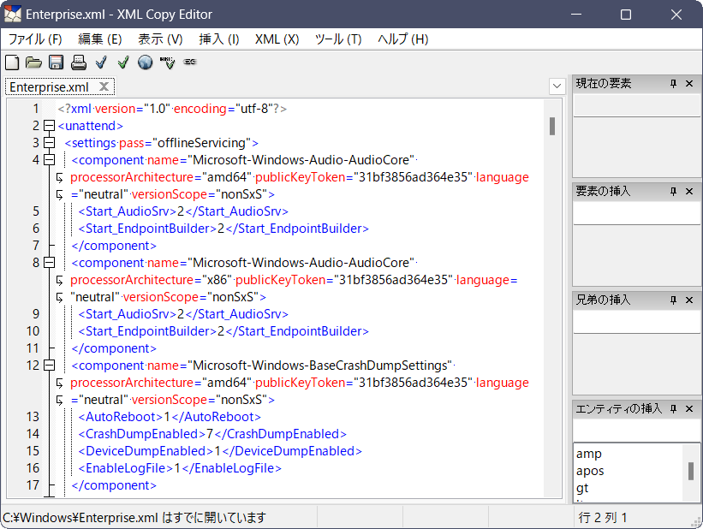The image size is (703, 529).
Task: Collapse the component fold on line 8
Action: pos(50,262)
